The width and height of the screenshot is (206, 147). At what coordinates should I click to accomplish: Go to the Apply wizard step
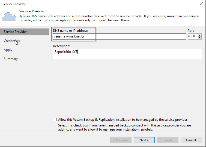tap(8, 50)
